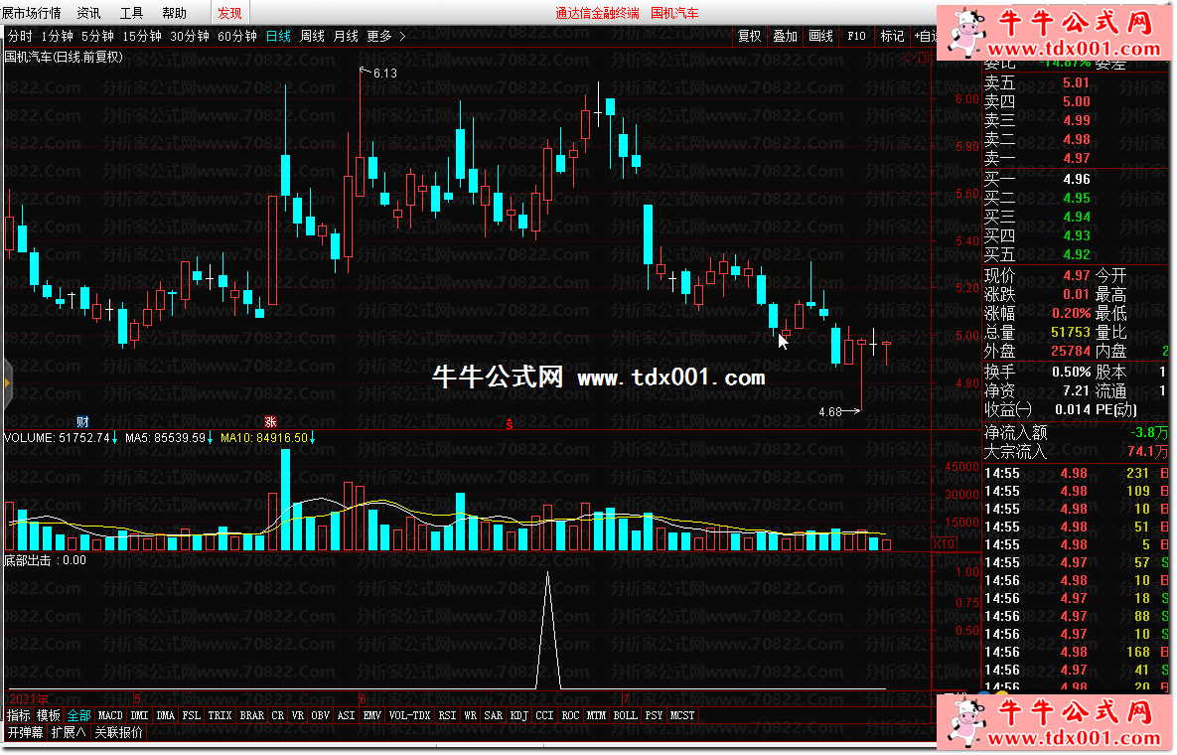Expand the 更多 periods list

pos(385,36)
